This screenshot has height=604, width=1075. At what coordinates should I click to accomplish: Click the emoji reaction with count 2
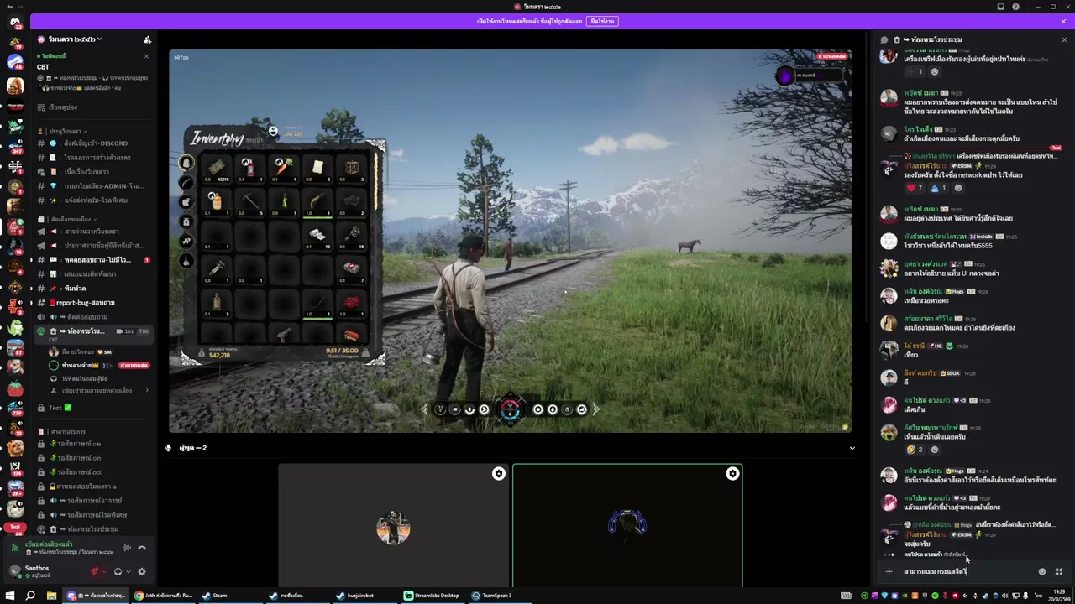(914, 450)
